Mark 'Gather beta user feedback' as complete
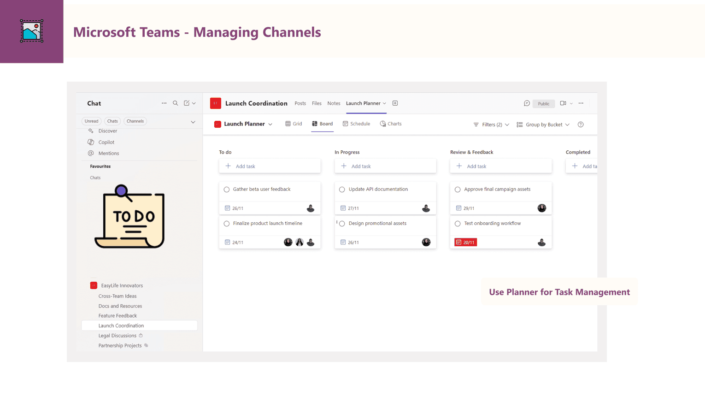The width and height of the screenshot is (705, 397). [x=226, y=189]
